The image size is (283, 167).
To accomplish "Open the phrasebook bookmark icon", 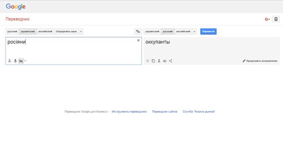I will (276, 19).
